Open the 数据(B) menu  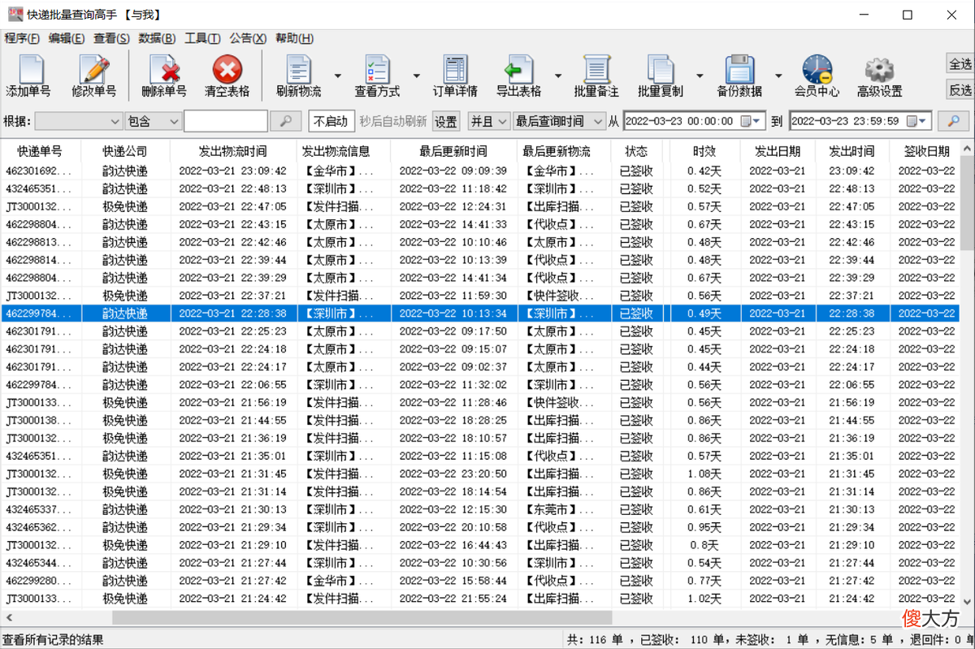157,38
